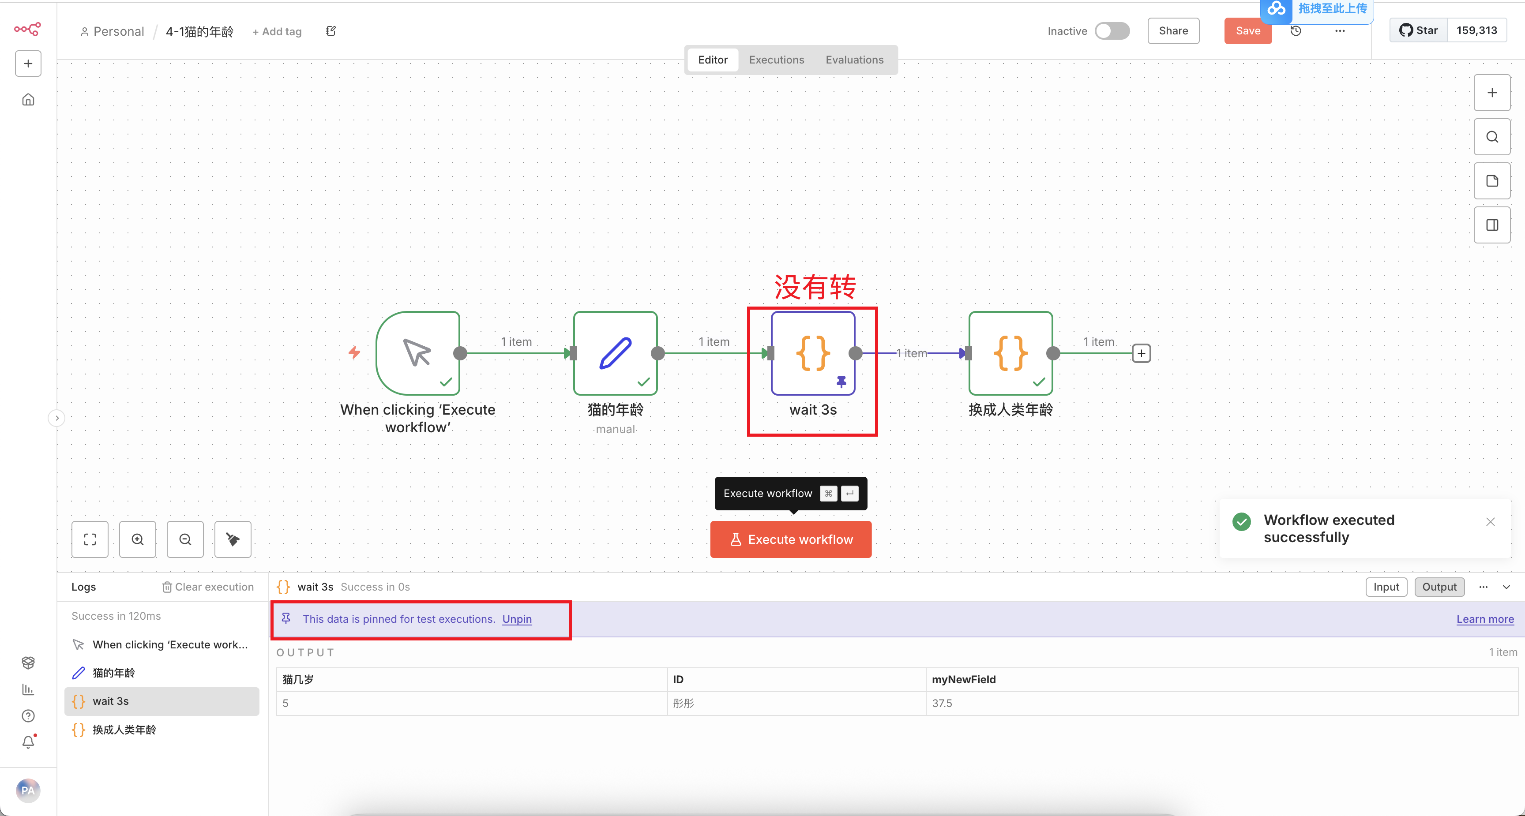Image resolution: width=1525 pixels, height=816 pixels.
Task: Switch log view to Input
Action: [x=1386, y=586]
